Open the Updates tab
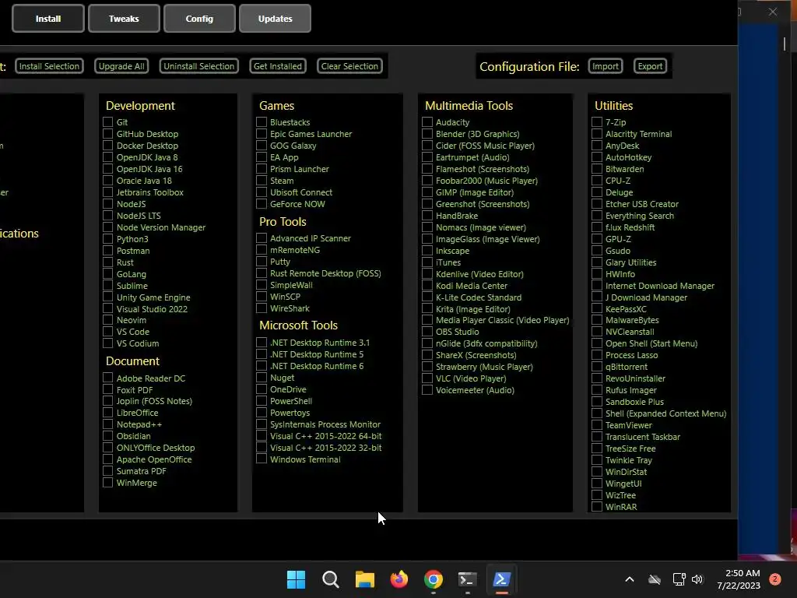The image size is (797, 598). pyautogui.click(x=275, y=19)
